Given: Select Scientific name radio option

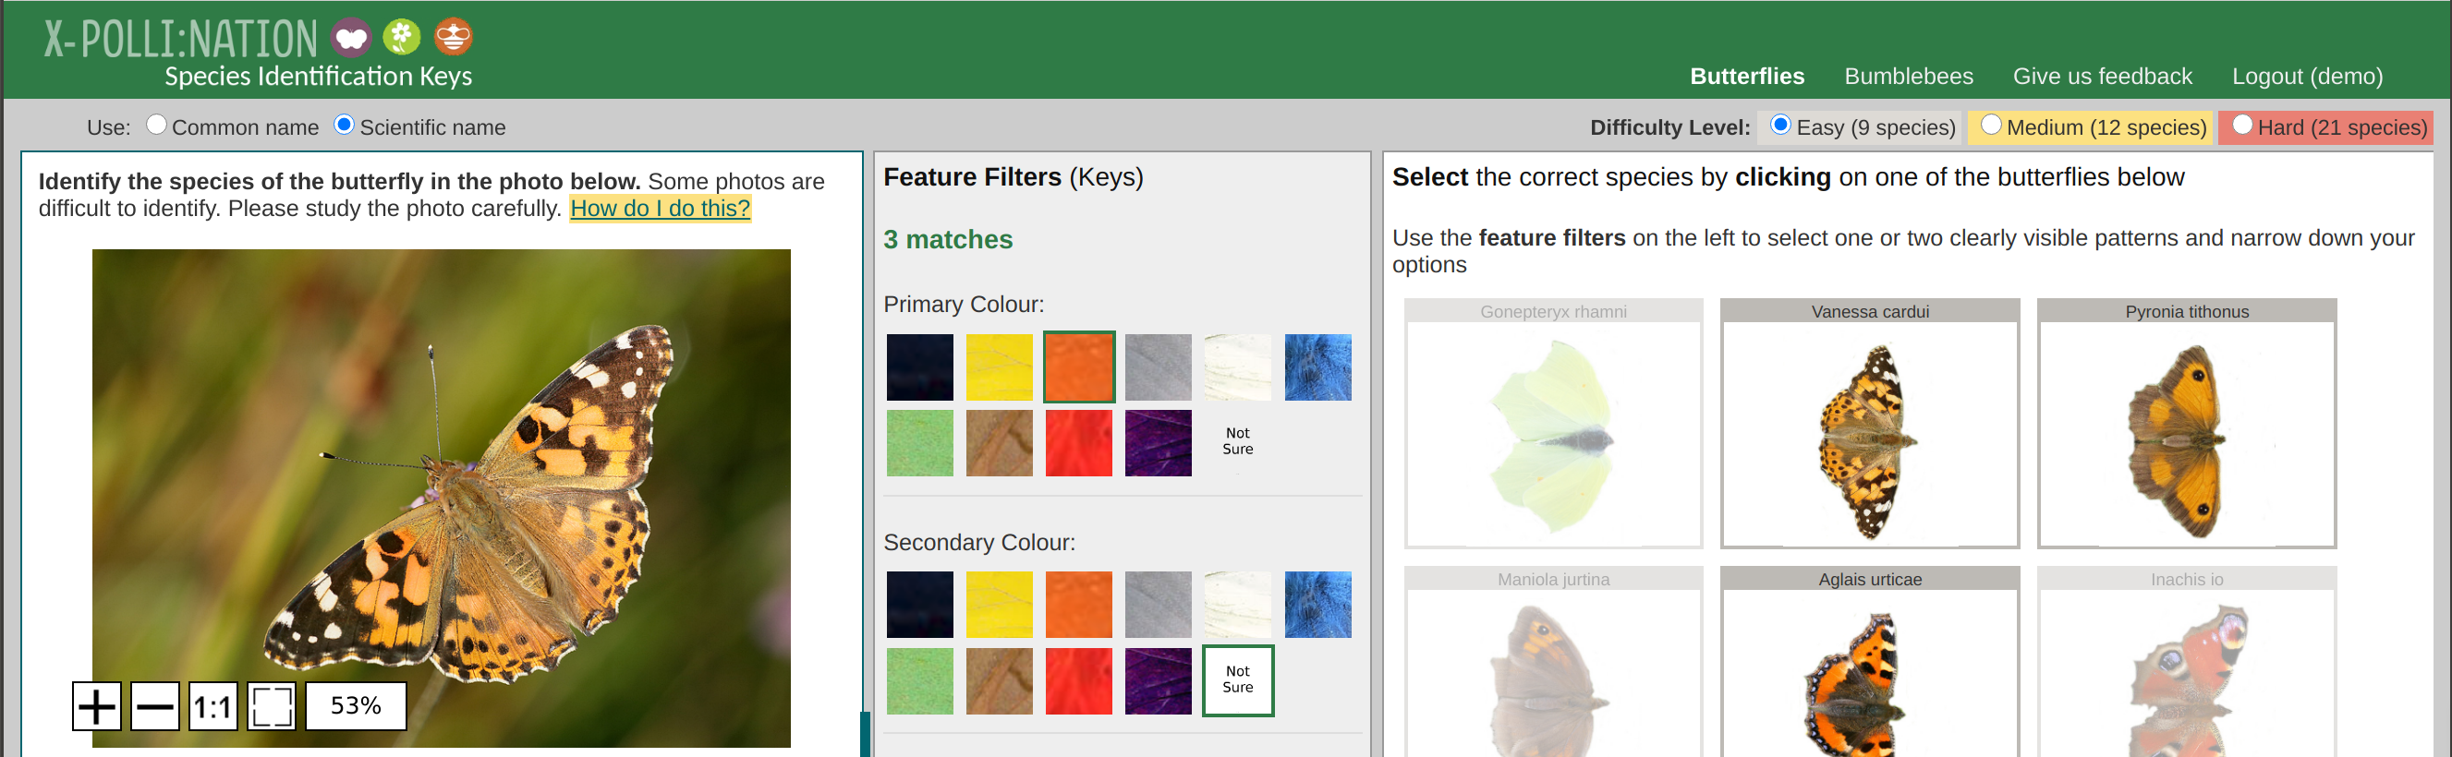Looking at the screenshot, I should (345, 126).
